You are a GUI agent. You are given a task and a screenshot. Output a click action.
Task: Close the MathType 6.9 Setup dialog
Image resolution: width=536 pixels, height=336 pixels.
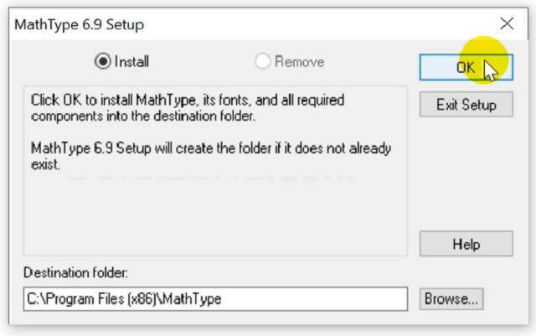click(507, 23)
